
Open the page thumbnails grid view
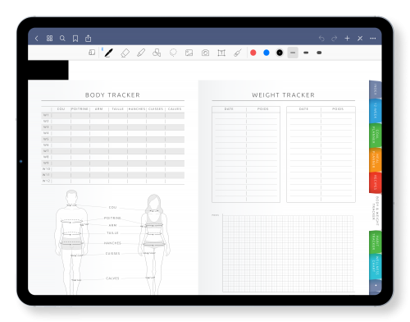[x=49, y=39]
